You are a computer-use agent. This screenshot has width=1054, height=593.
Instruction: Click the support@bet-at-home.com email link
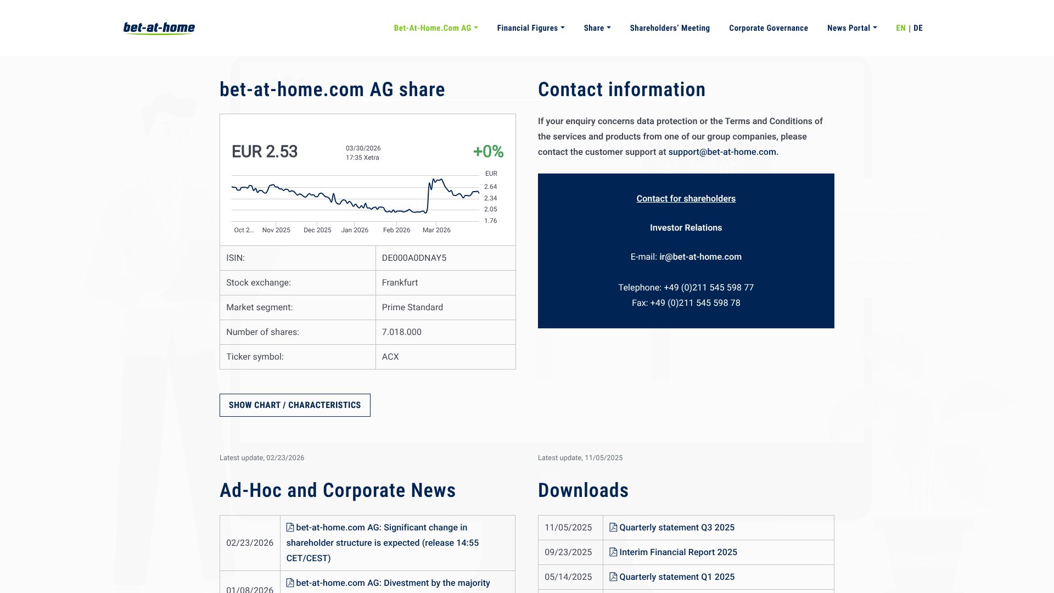722,152
